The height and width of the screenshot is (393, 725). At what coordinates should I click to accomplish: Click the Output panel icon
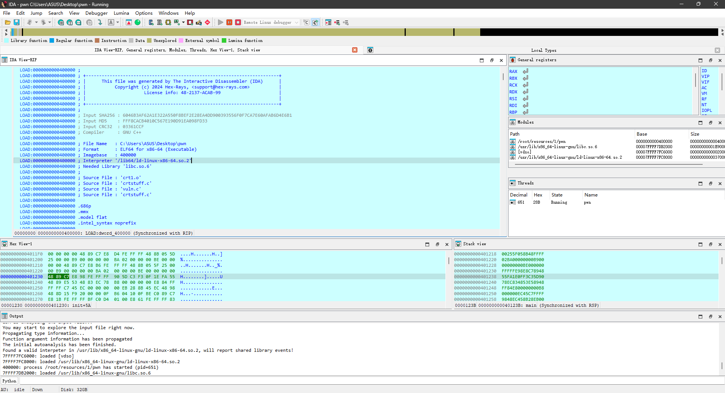click(5, 316)
